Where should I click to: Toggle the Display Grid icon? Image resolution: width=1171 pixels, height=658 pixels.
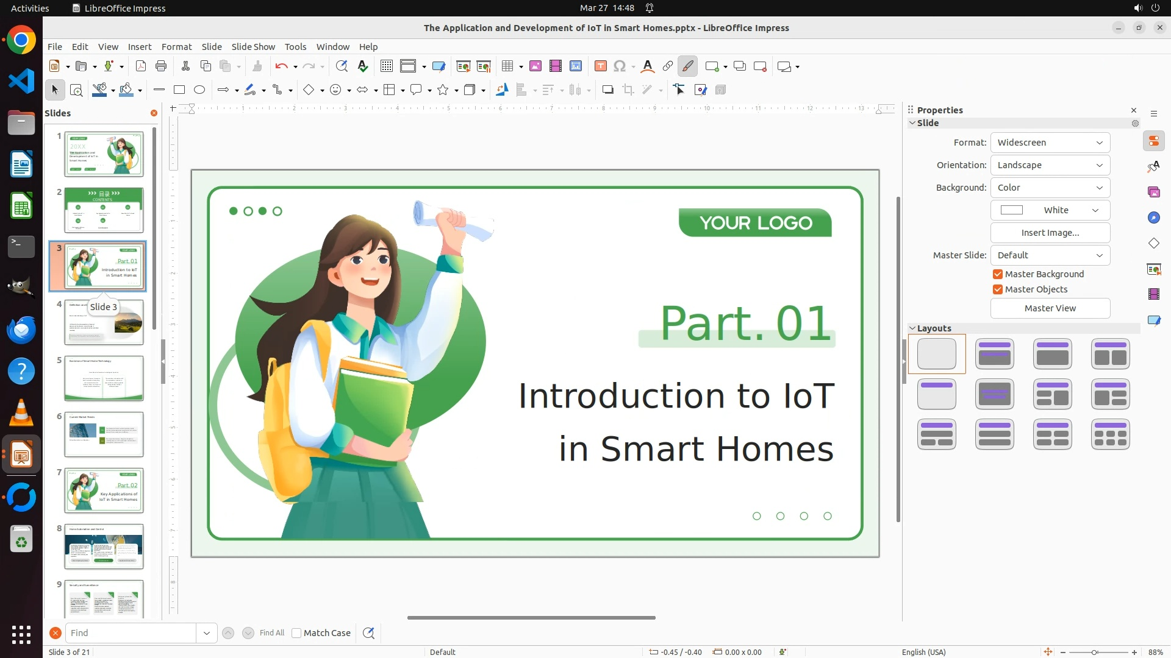[x=386, y=66]
